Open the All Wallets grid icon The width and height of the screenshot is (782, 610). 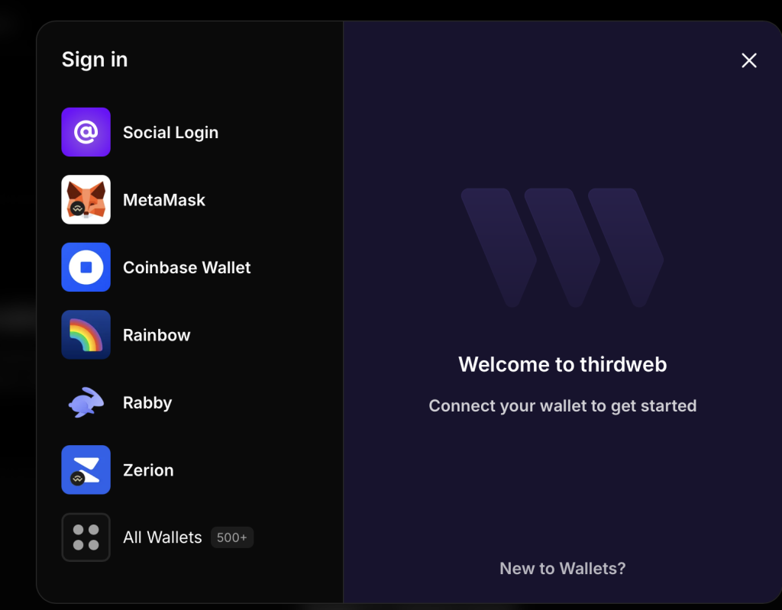(x=86, y=537)
